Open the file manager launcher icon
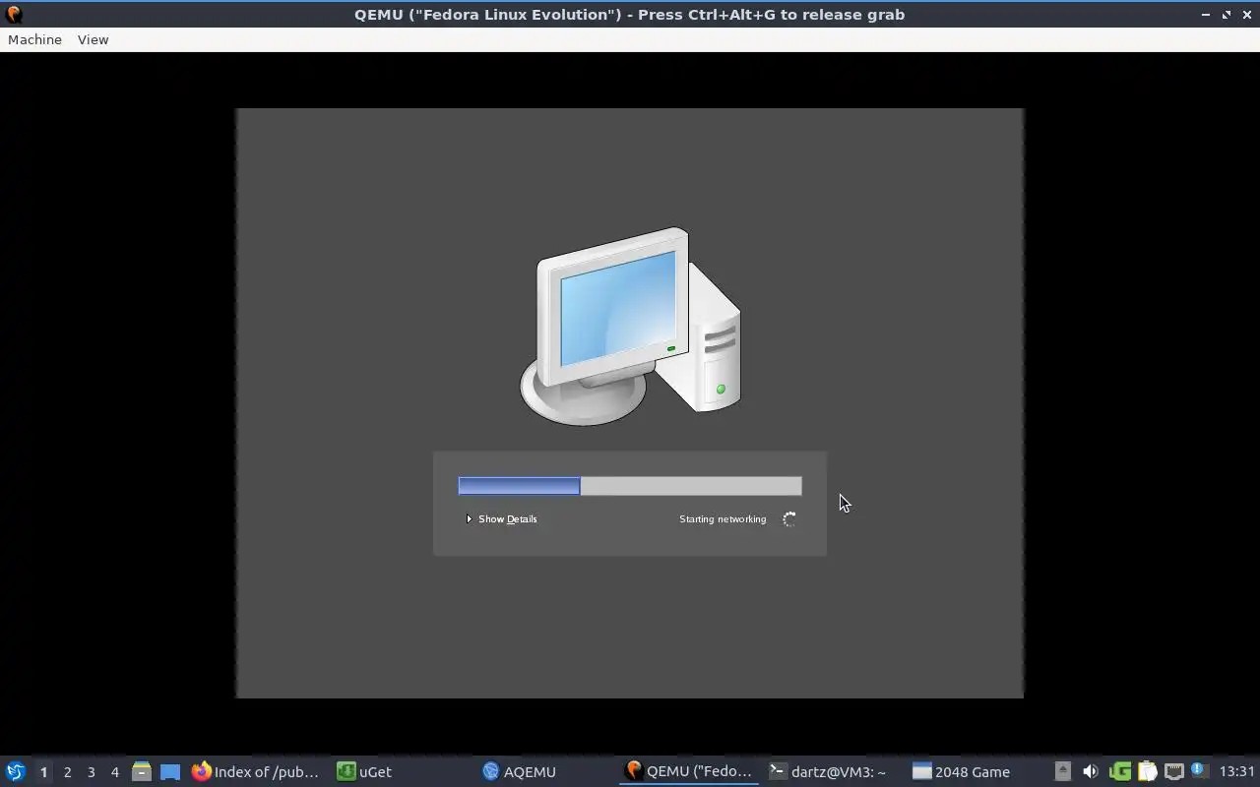Viewport: 1260px width, 787px height. point(141,771)
